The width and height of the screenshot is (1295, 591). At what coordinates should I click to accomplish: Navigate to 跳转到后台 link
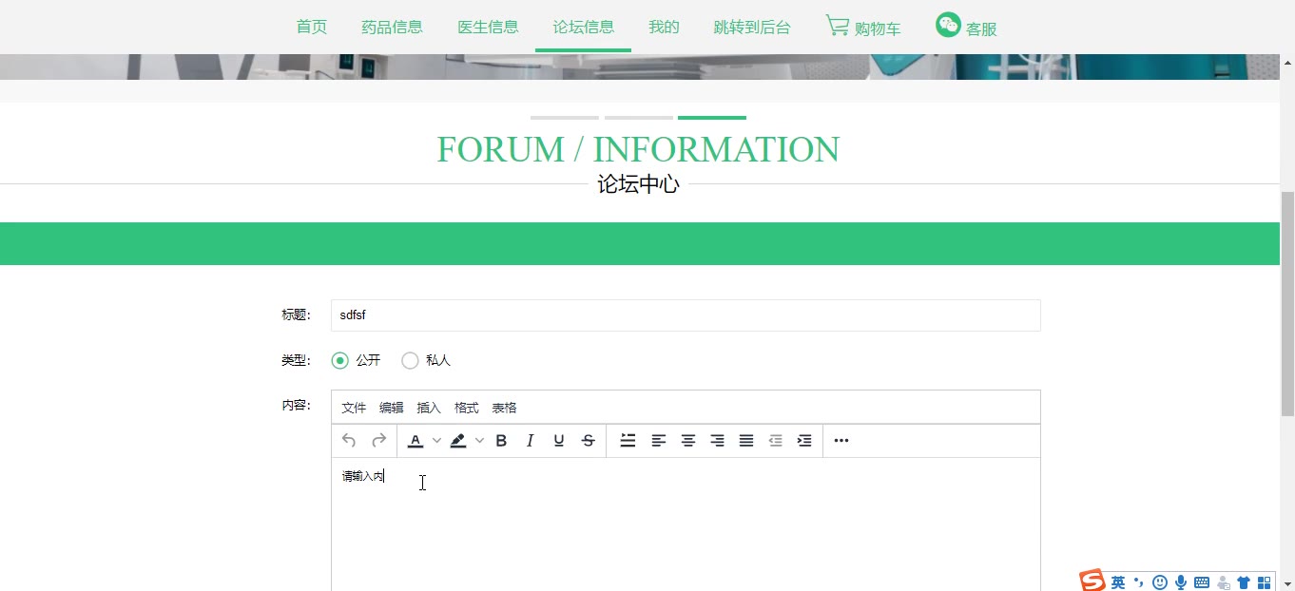751,28
